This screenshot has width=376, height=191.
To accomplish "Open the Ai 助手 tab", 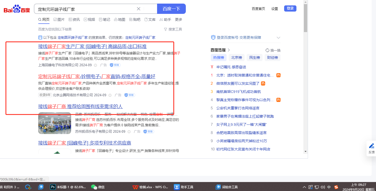I will [165, 20].
